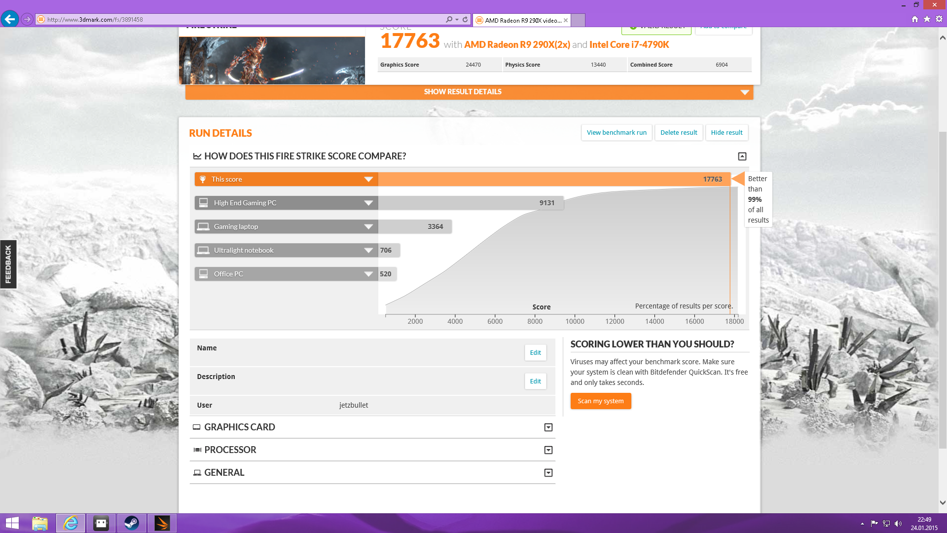Click the 9131 High End Gaming bar
Screen dimensions: 947x533
[x=471, y=203]
